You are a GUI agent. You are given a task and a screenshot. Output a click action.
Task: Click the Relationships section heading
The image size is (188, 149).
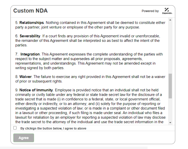[x=32, y=23]
